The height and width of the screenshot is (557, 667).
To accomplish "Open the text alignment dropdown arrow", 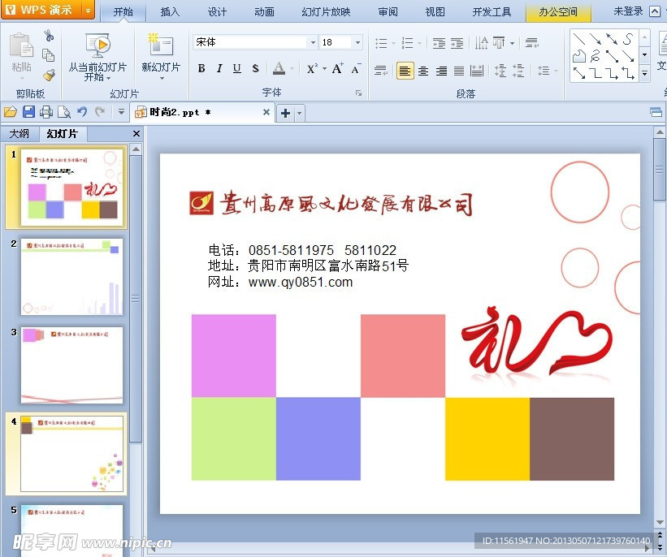I will click(x=512, y=43).
